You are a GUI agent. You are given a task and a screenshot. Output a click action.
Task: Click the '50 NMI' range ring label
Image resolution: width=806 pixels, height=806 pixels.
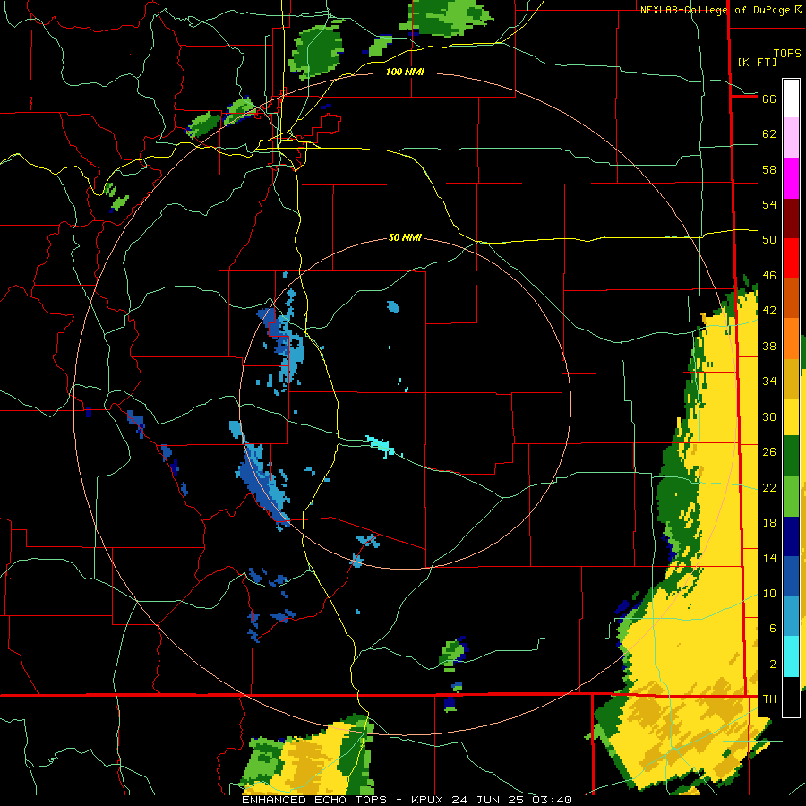coord(405,237)
